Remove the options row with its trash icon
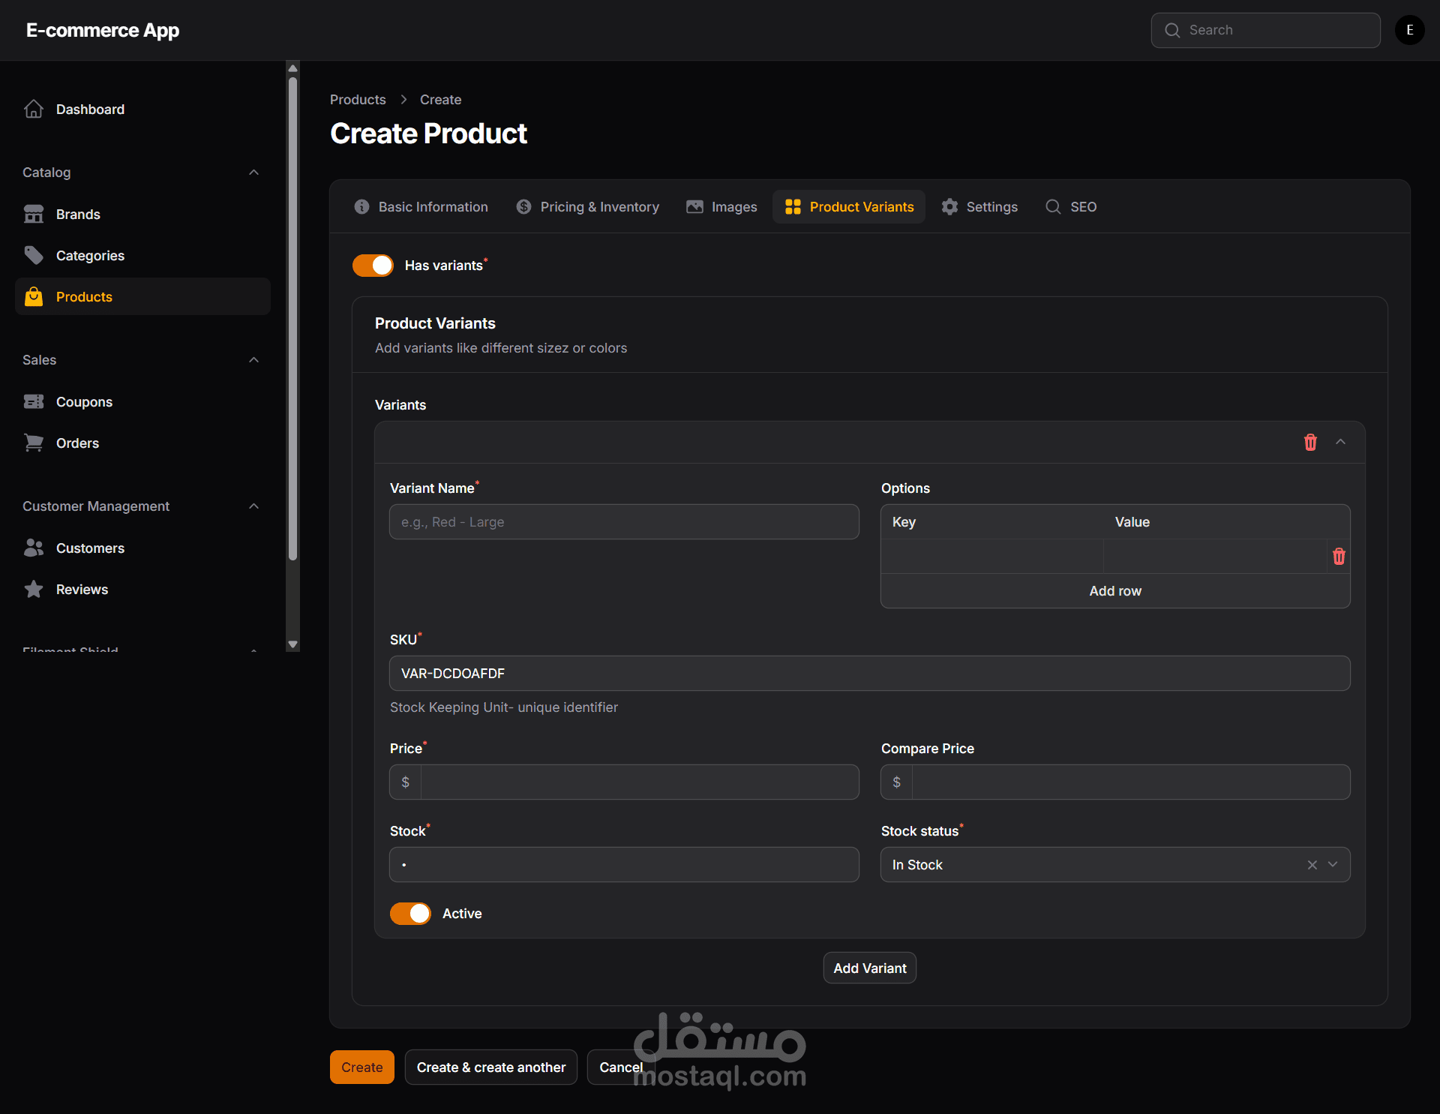 [x=1339, y=557]
